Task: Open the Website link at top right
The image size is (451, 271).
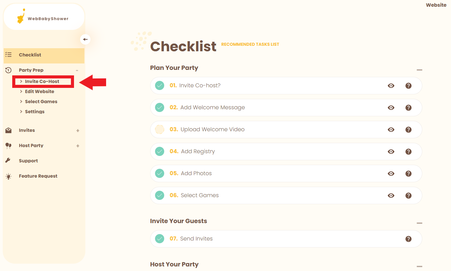Action: pyautogui.click(x=436, y=5)
